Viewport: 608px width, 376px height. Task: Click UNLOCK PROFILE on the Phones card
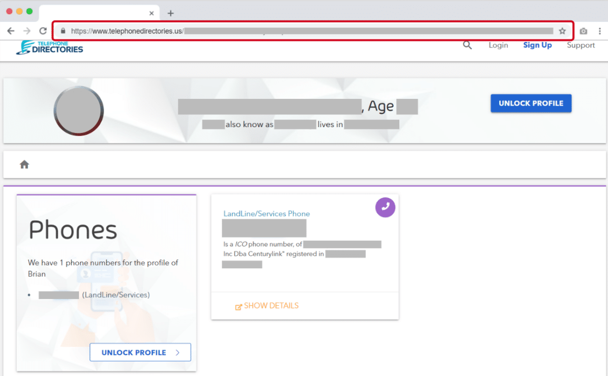point(140,352)
